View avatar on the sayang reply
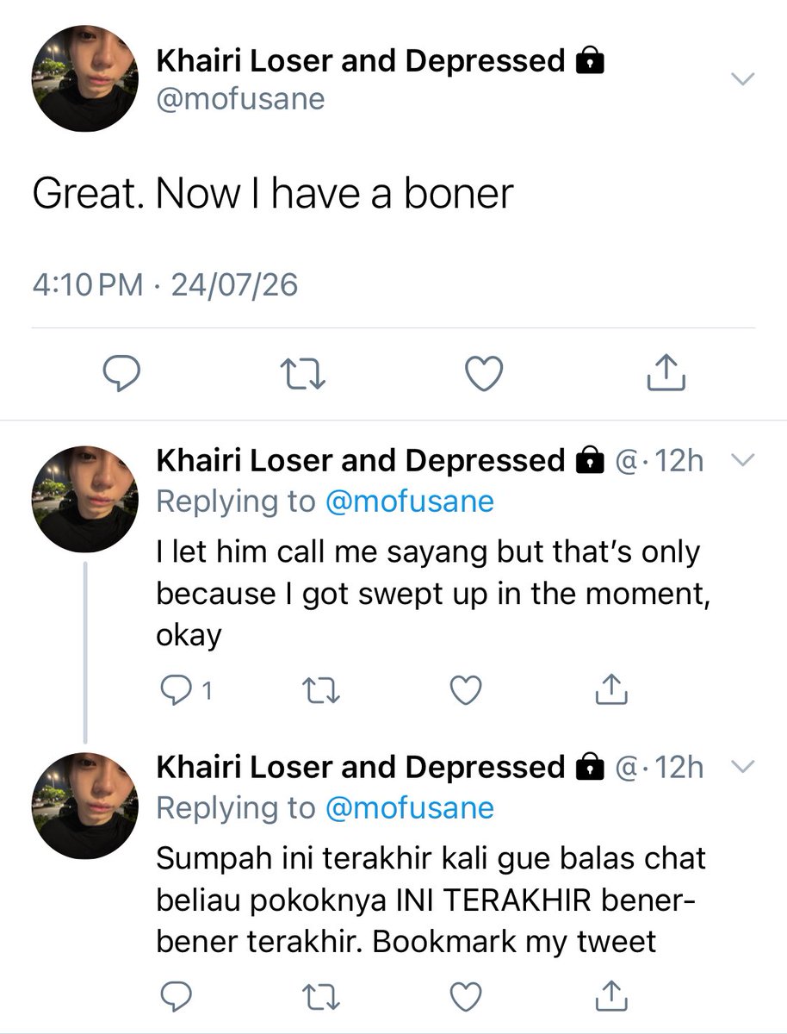Image resolution: width=787 pixels, height=1034 pixels. click(x=84, y=499)
